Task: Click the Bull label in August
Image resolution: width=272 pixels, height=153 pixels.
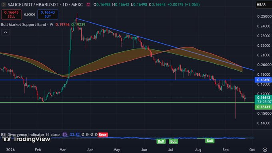Action: (210, 141)
